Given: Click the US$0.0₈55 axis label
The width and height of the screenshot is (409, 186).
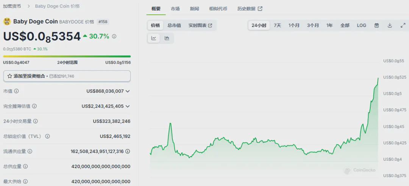Looking at the screenshot, I should pos(393,61).
